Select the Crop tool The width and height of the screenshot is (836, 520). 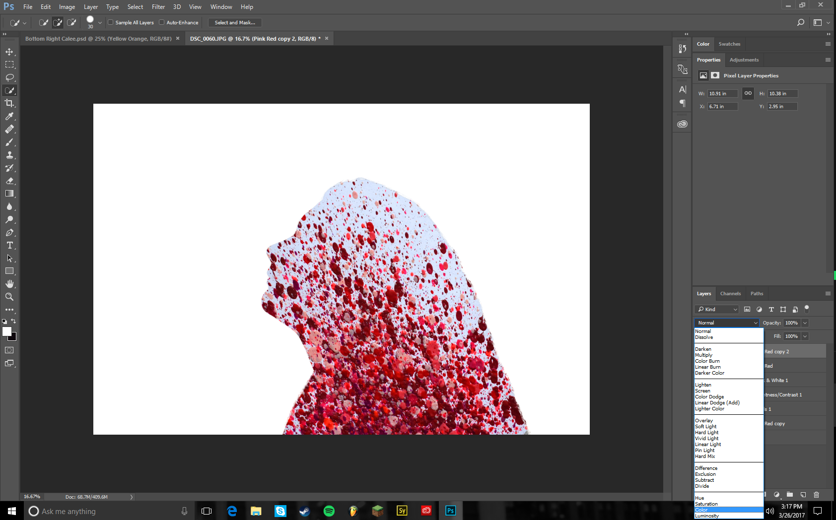coord(9,103)
